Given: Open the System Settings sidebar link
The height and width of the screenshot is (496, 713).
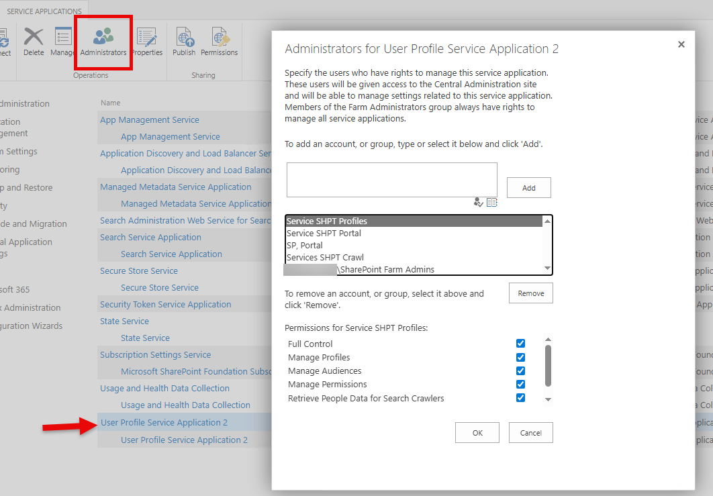Looking at the screenshot, I should click(19, 152).
